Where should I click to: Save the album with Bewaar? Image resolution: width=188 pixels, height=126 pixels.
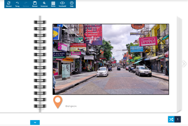click(x=35, y=4)
